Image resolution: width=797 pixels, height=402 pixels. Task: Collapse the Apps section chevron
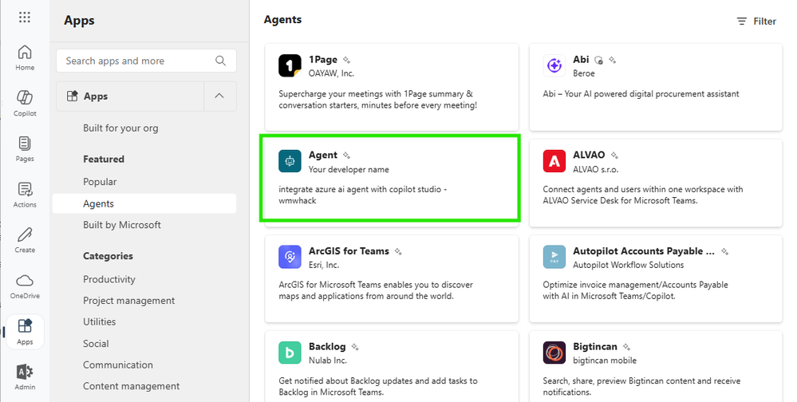219,96
